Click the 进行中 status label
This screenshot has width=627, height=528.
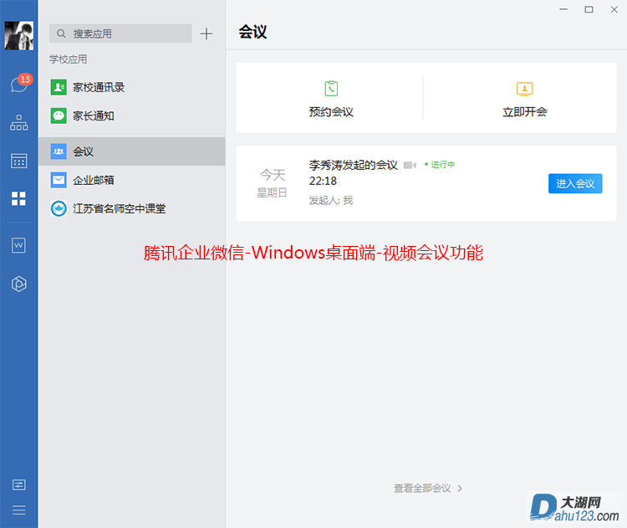click(440, 165)
